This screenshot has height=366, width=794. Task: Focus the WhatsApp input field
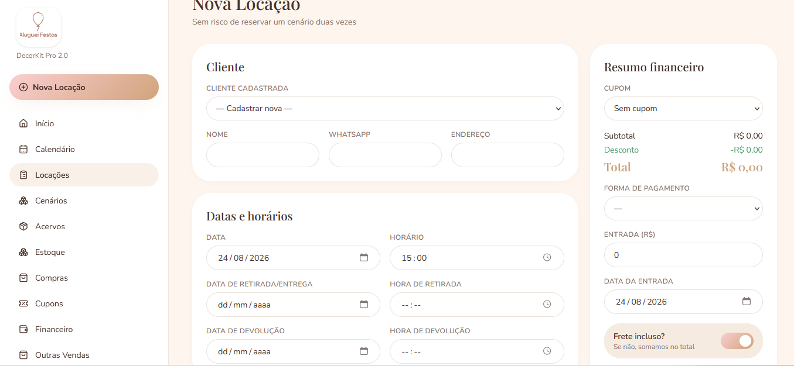click(385, 155)
